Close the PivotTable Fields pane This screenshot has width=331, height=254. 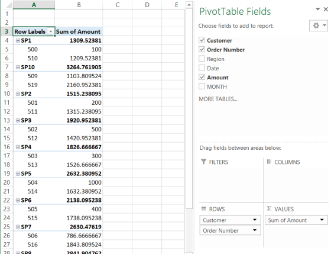326,9
